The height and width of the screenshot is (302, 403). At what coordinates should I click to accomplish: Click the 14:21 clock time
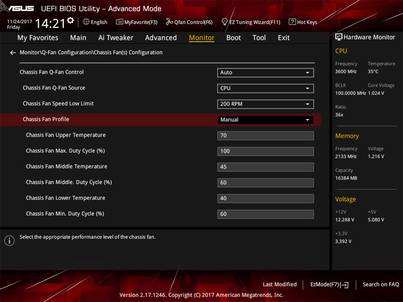click(50, 23)
